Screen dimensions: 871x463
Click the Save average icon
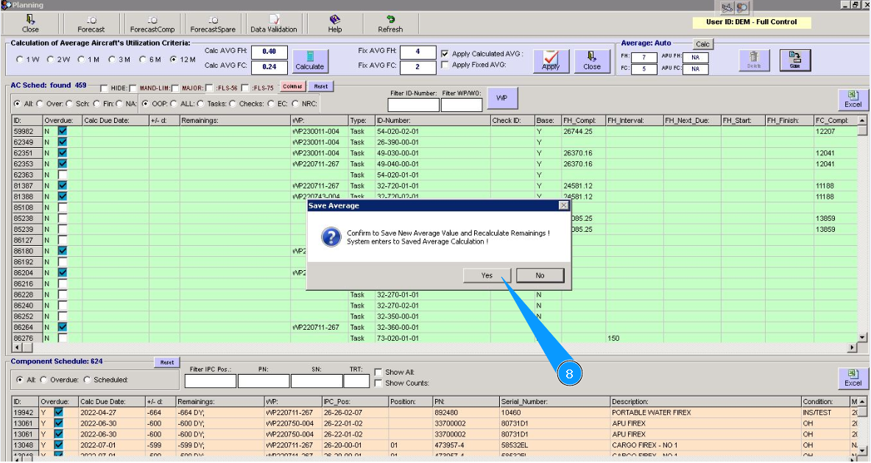pyautogui.click(x=795, y=60)
